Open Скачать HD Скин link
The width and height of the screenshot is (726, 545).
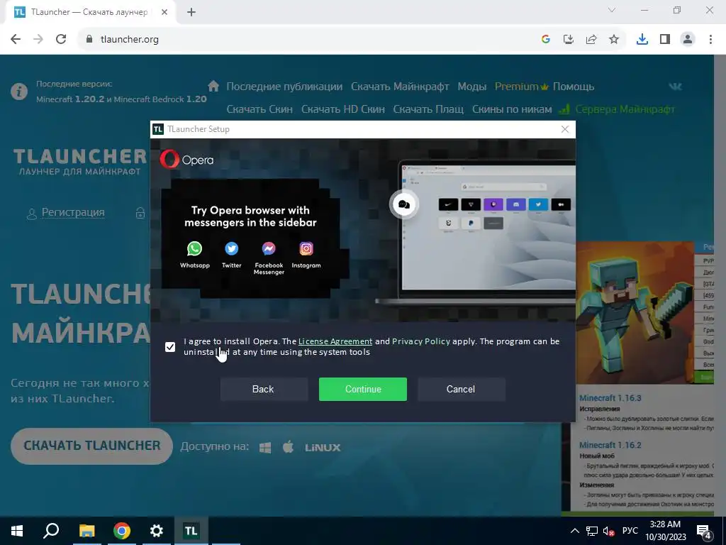click(x=343, y=109)
